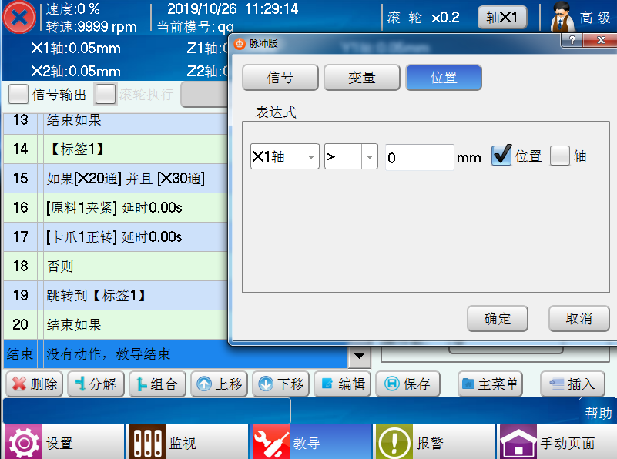Expand the comparison operator dropdown
The height and width of the screenshot is (459, 617).
point(369,157)
